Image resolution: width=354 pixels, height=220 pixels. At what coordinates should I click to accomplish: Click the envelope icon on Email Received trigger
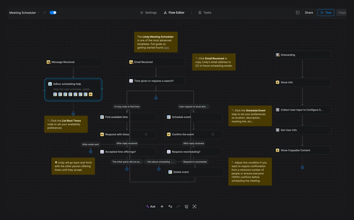(131, 62)
